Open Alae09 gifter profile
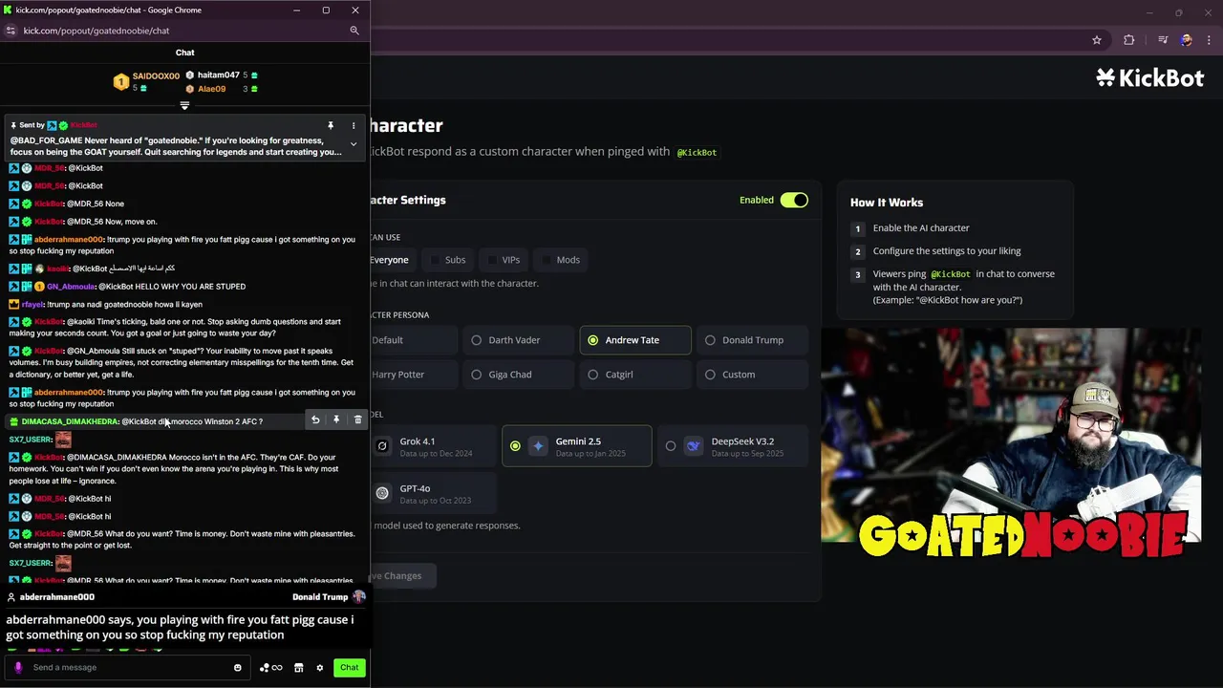This screenshot has height=688, width=1223. (x=212, y=89)
